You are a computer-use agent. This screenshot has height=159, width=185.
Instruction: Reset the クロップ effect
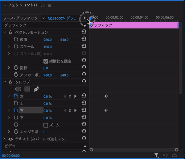pyautogui.click(x=84, y=81)
